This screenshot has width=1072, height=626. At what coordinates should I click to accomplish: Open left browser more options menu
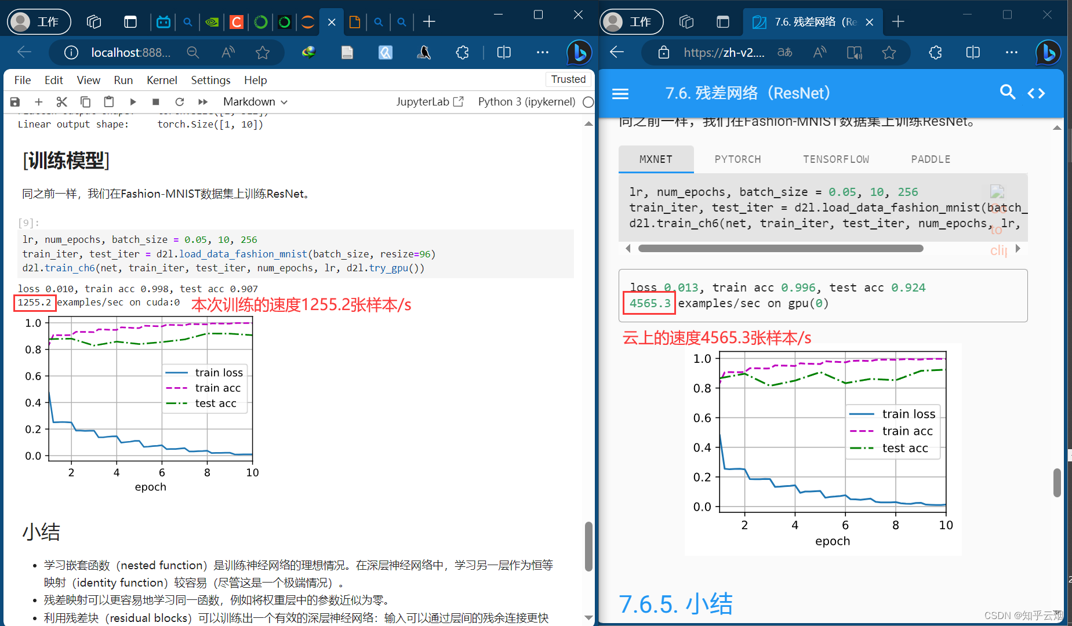click(543, 53)
